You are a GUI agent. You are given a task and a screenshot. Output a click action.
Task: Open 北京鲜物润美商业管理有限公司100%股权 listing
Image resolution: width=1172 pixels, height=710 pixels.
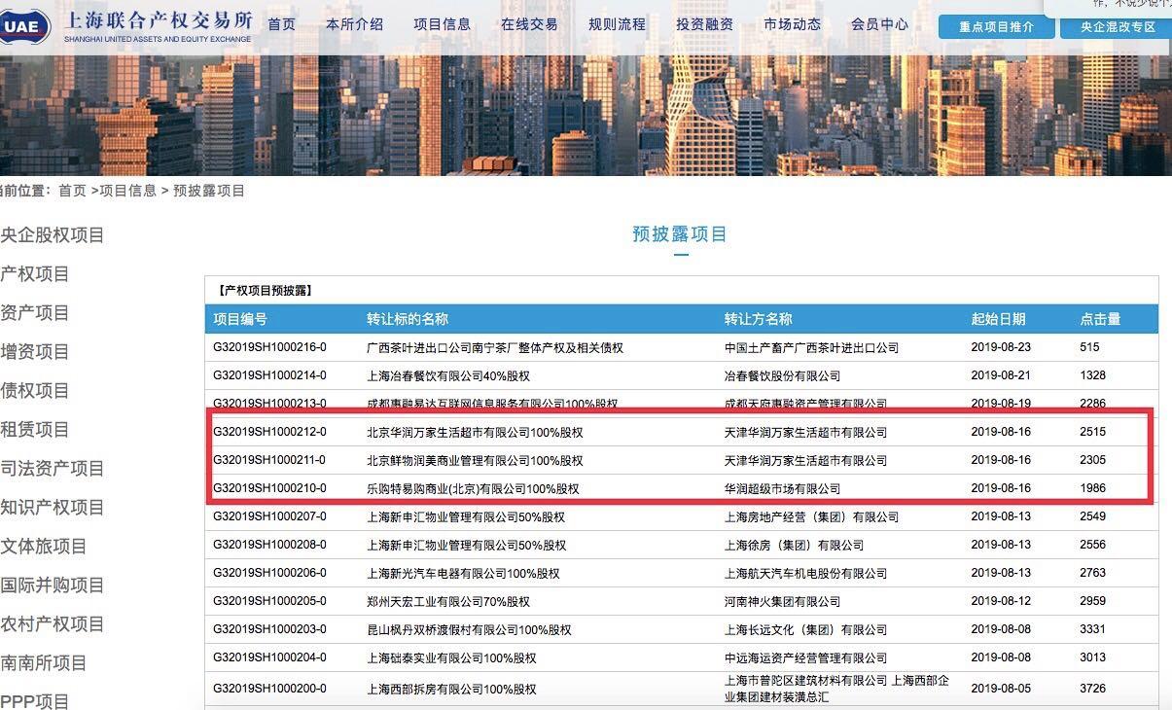475,460
